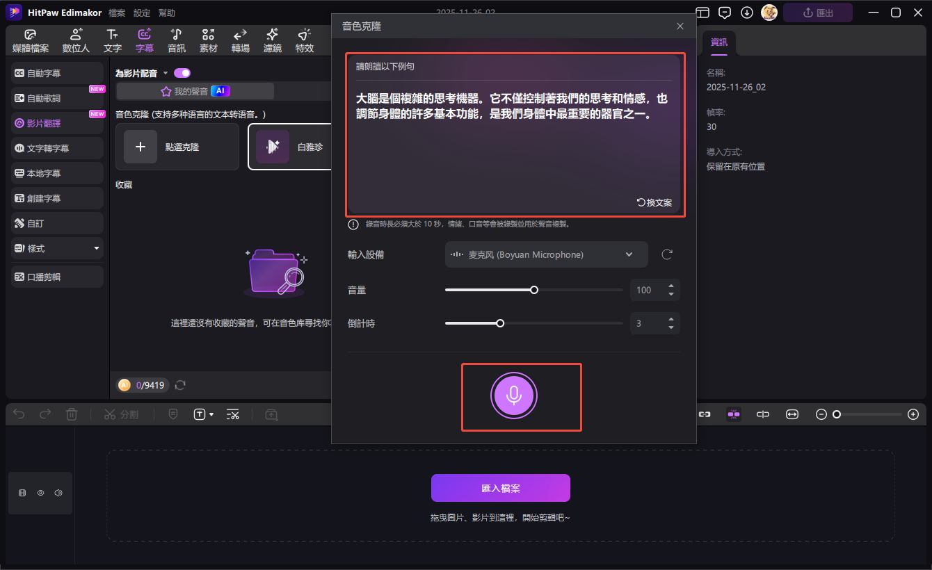
Task: Adjust the 音量 volume slider handle
Action: [534, 290]
